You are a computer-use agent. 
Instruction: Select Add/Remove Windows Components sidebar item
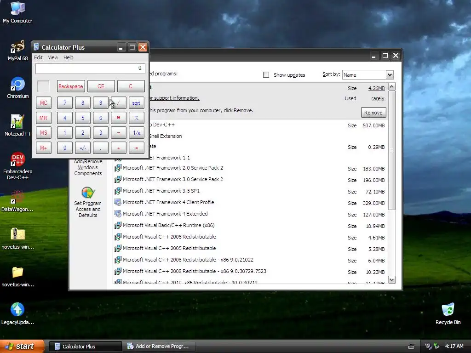pyautogui.click(x=88, y=167)
